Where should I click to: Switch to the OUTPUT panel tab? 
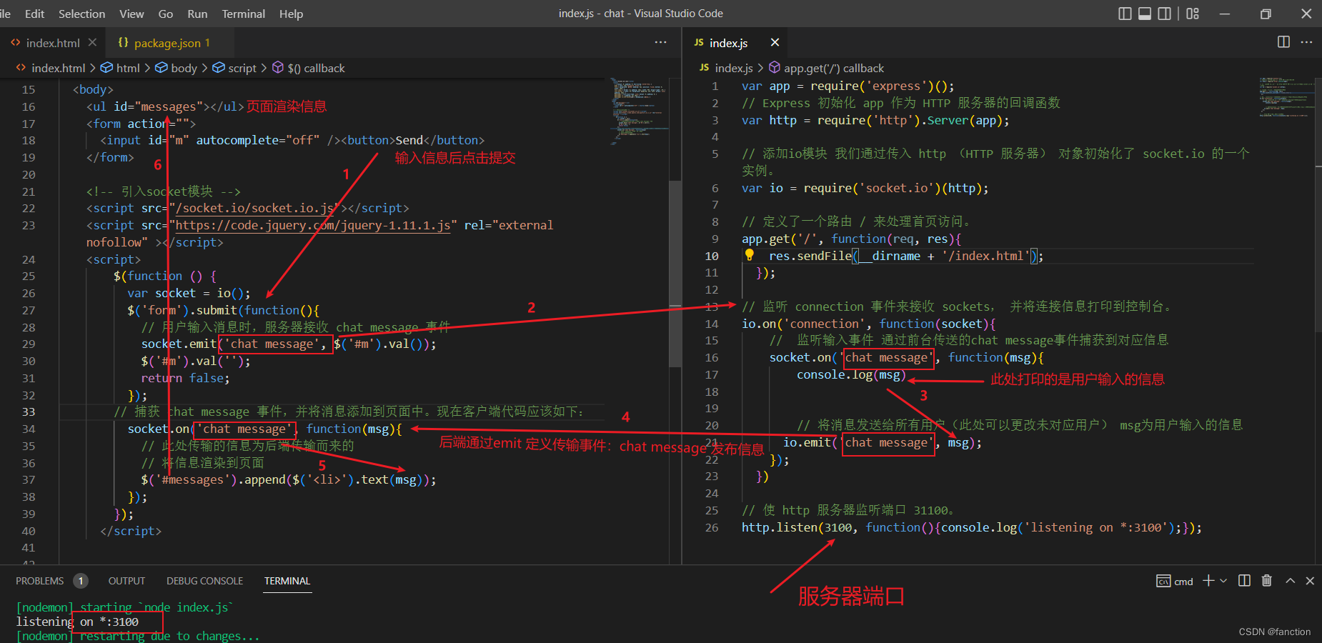[x=126, y=581]
